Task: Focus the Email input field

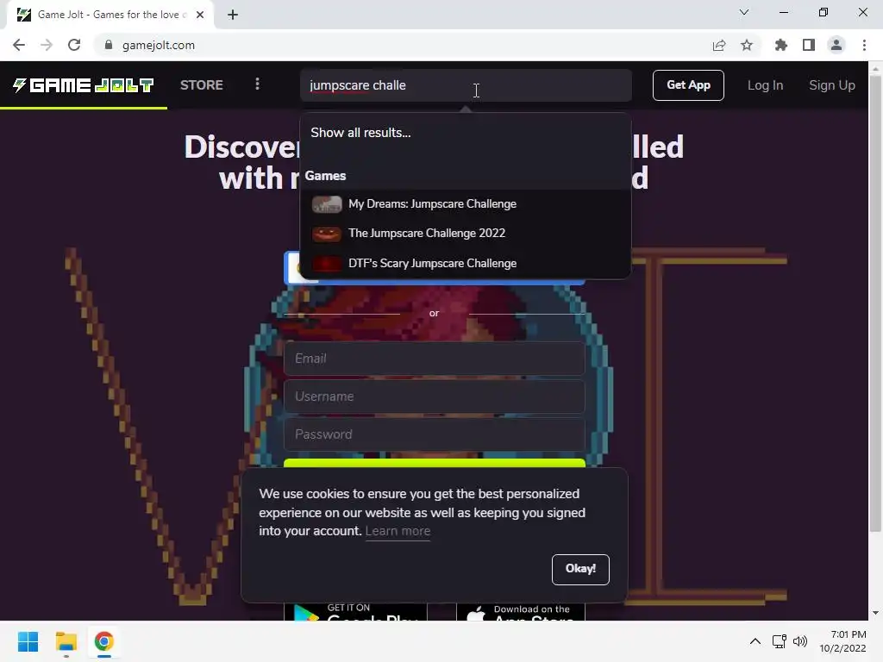Action: (435, 359)
